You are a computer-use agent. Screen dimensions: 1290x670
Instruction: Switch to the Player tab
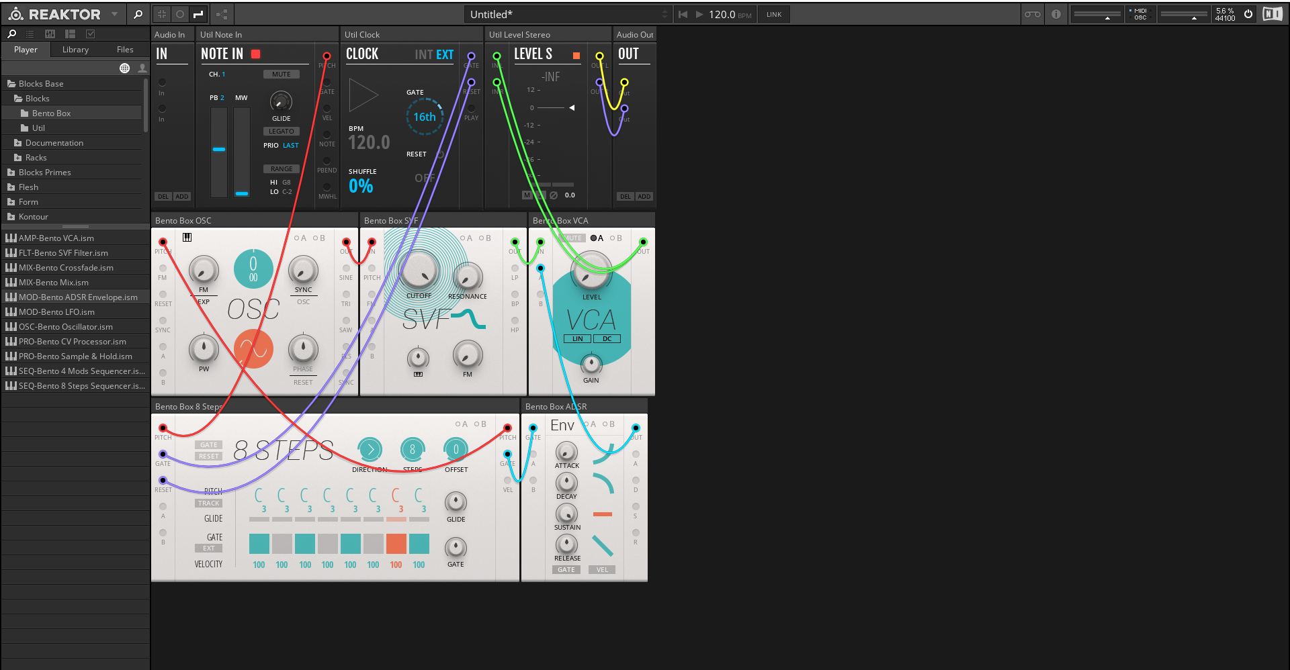pyautogui.click(x=26, y=50)
